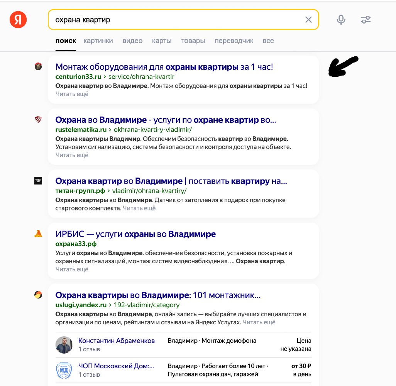Click the rustelematika.ru favicon
Screen dimensions: 396x386
(x=38, y=119)
